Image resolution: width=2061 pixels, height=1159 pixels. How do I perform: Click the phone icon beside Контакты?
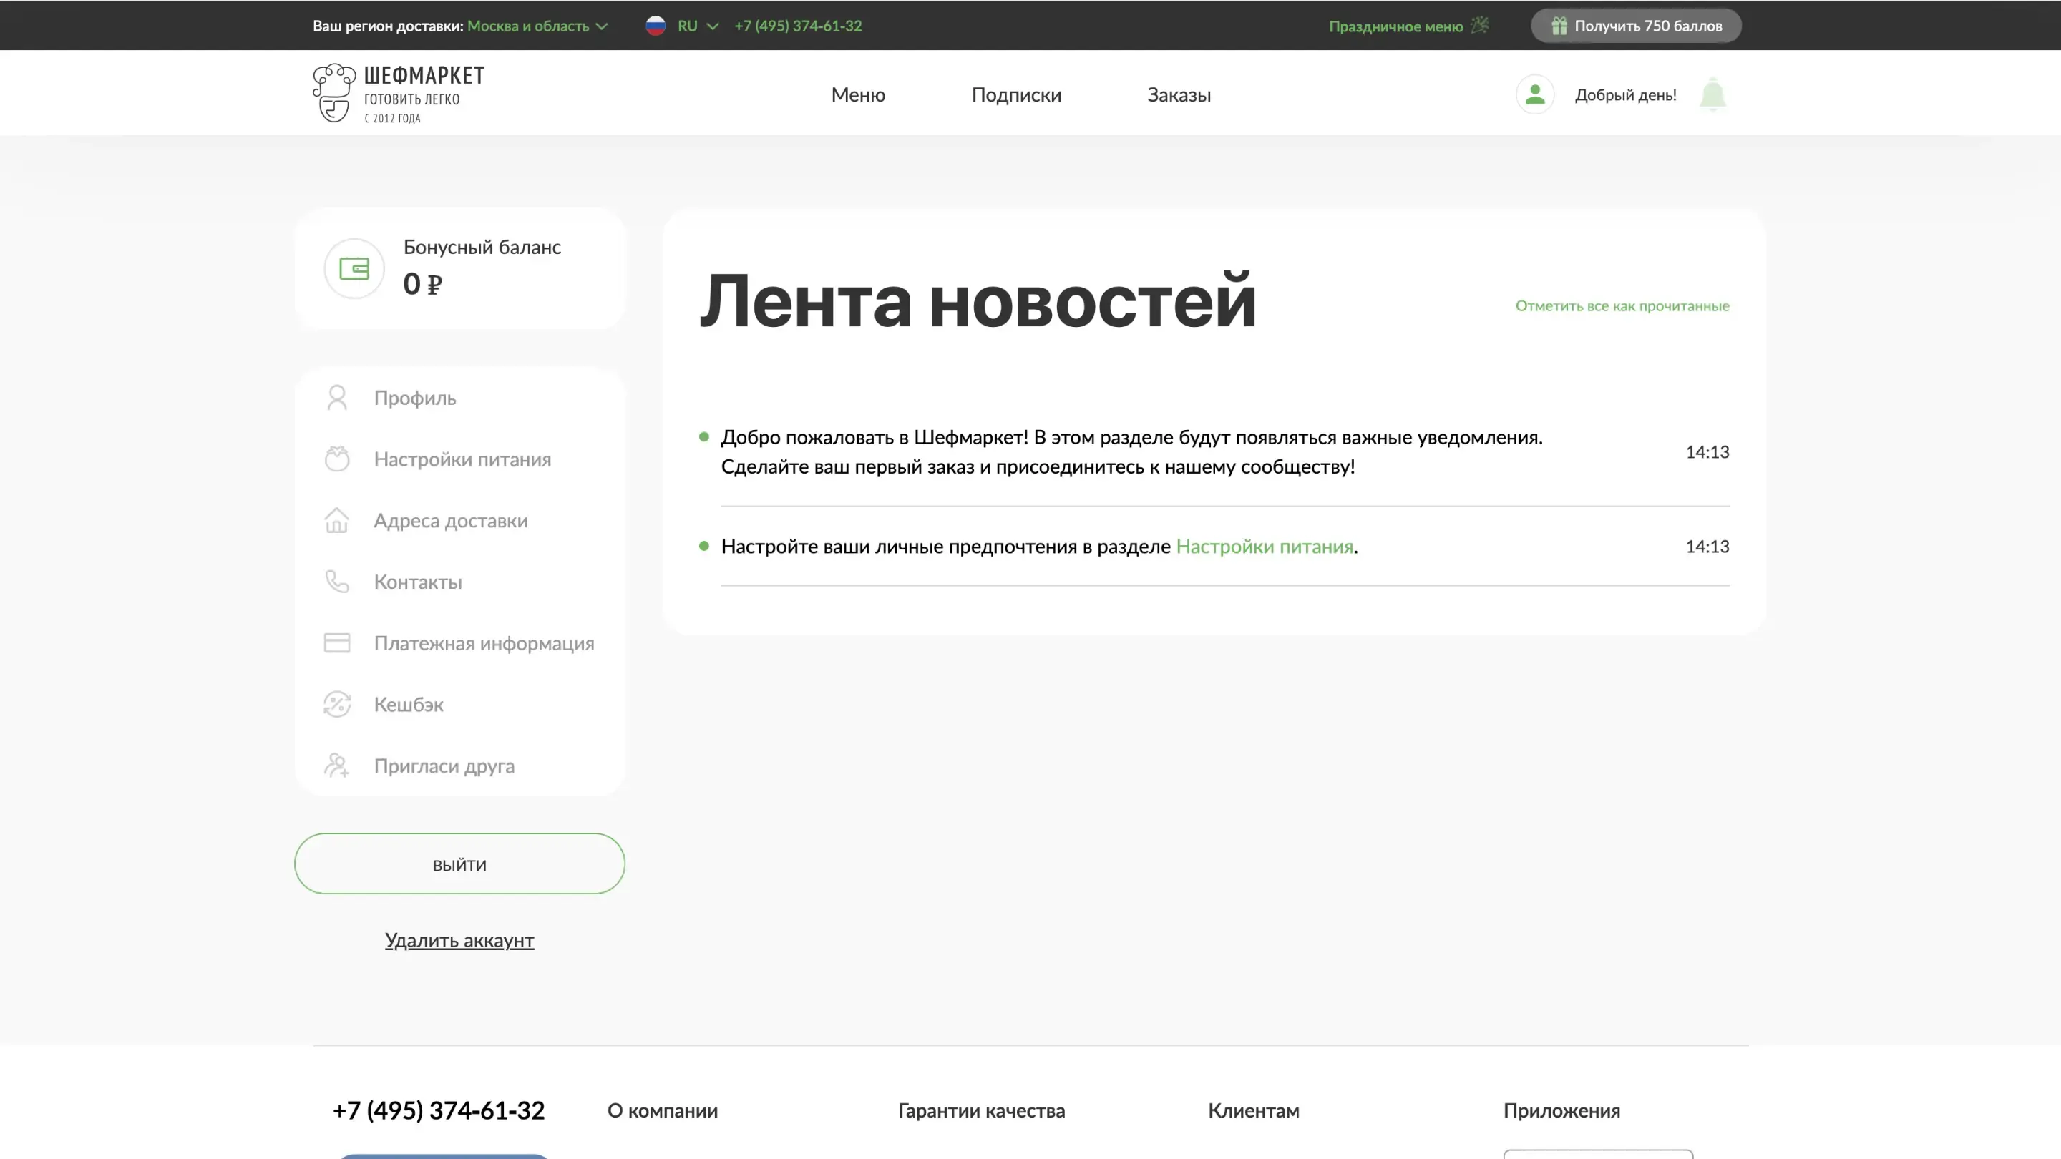(x=337, y=582)
